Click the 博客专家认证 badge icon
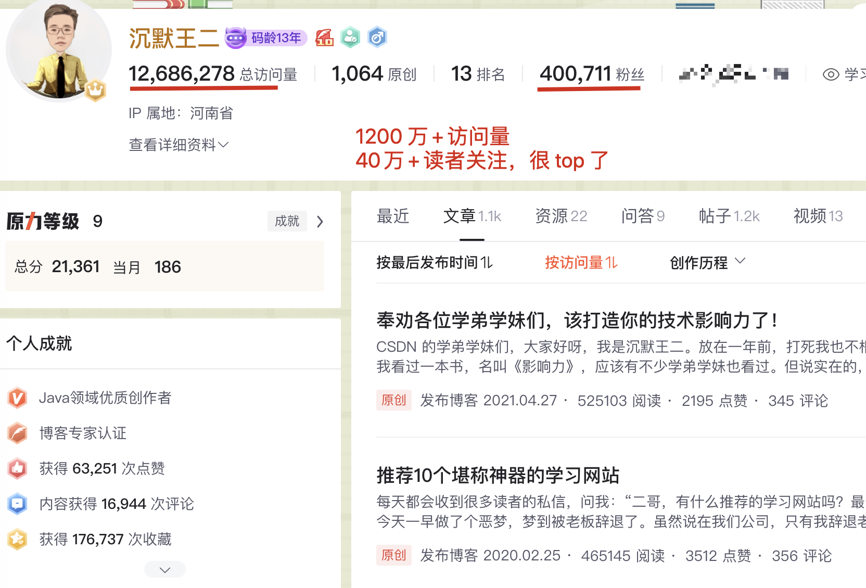Image resolution: width=866 pixels, height=588 pixels. (17, 433)
